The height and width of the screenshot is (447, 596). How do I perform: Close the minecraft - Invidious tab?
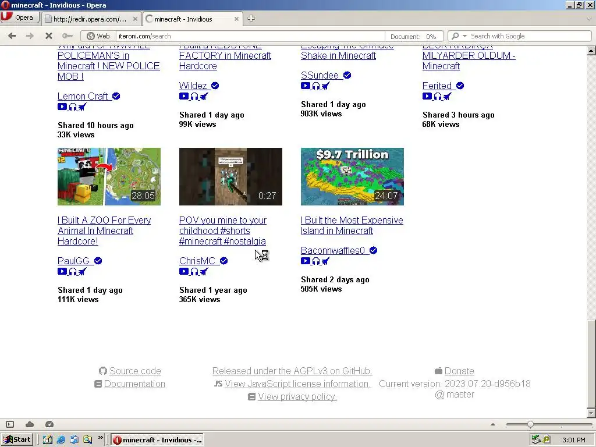(x=236, y=19)
